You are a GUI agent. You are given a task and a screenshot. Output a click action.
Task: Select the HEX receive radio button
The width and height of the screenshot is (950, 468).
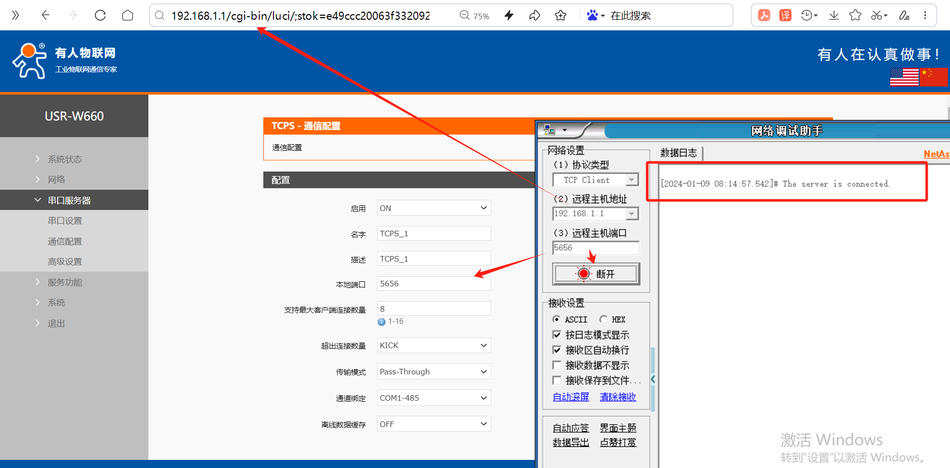[x=604, y=319]
